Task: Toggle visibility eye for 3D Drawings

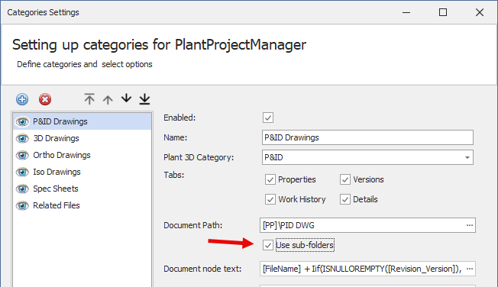Action: coord(22,138)
